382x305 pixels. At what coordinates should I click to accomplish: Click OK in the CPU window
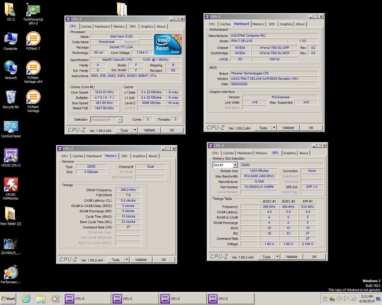(x=172, y=130)
